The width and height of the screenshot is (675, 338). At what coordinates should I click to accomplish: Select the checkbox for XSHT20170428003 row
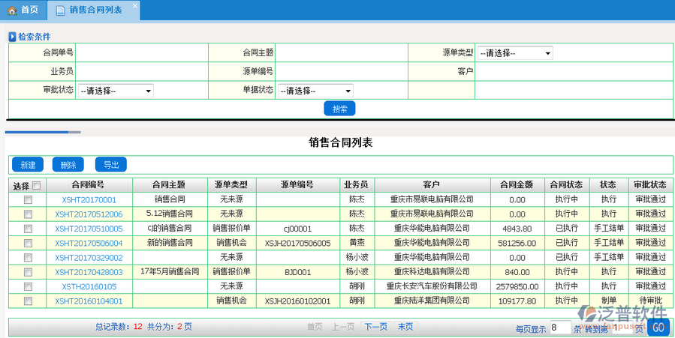28,272
